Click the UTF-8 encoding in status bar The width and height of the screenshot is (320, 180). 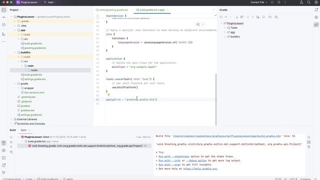[x=293, y=179]
